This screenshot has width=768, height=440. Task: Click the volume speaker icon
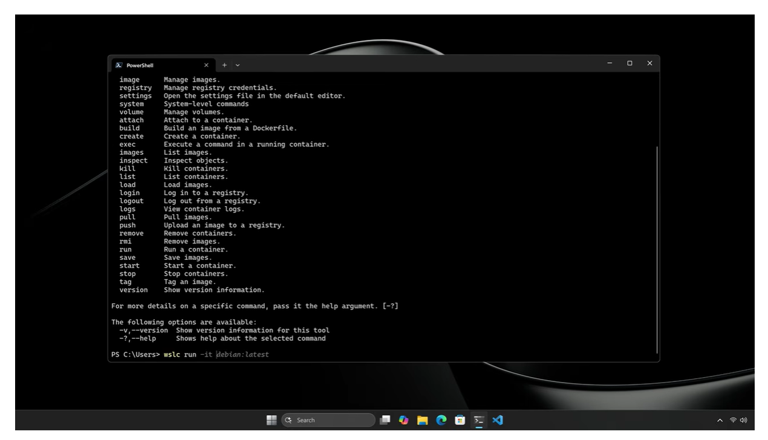click(x=743, y=420)
